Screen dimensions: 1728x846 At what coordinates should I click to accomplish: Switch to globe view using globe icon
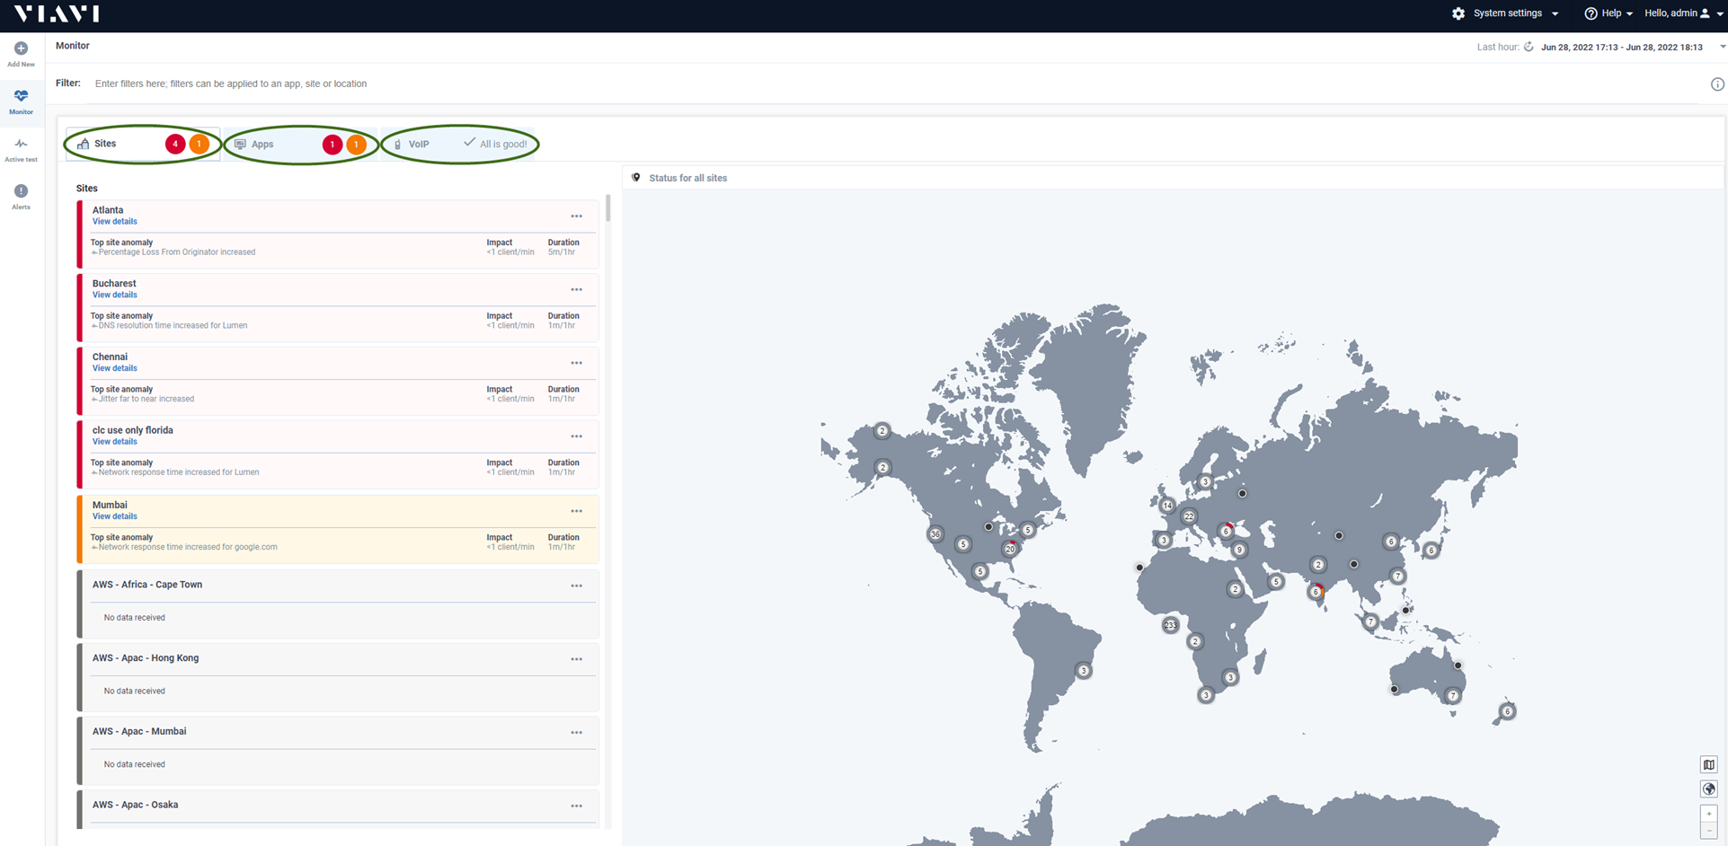click(1709, 789)
